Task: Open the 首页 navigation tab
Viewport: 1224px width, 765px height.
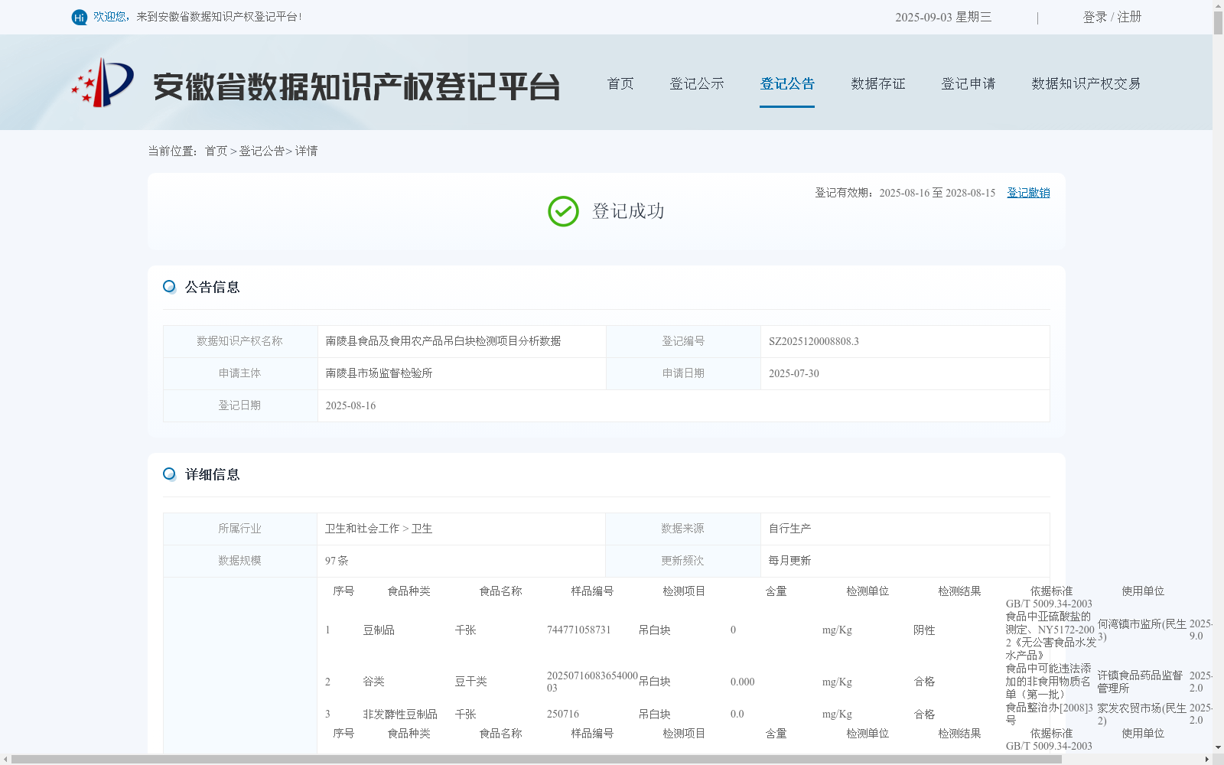Action: (620, 83)
